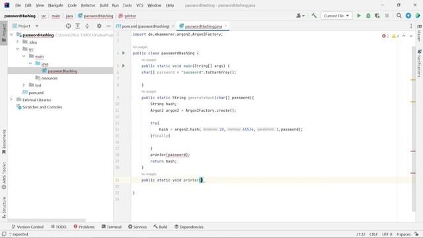Viewport: 423px width, 238px height.
Task: Click the editor vertical scrollbar
Action: [414, 129]
